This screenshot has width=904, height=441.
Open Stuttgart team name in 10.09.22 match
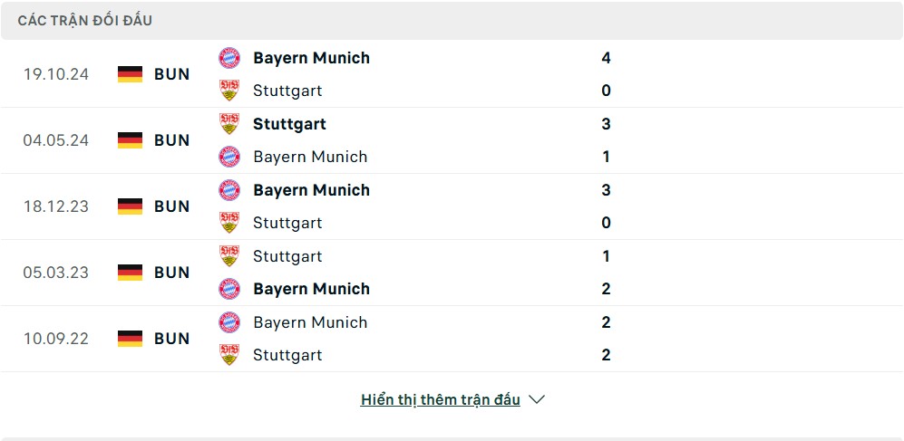287,355
